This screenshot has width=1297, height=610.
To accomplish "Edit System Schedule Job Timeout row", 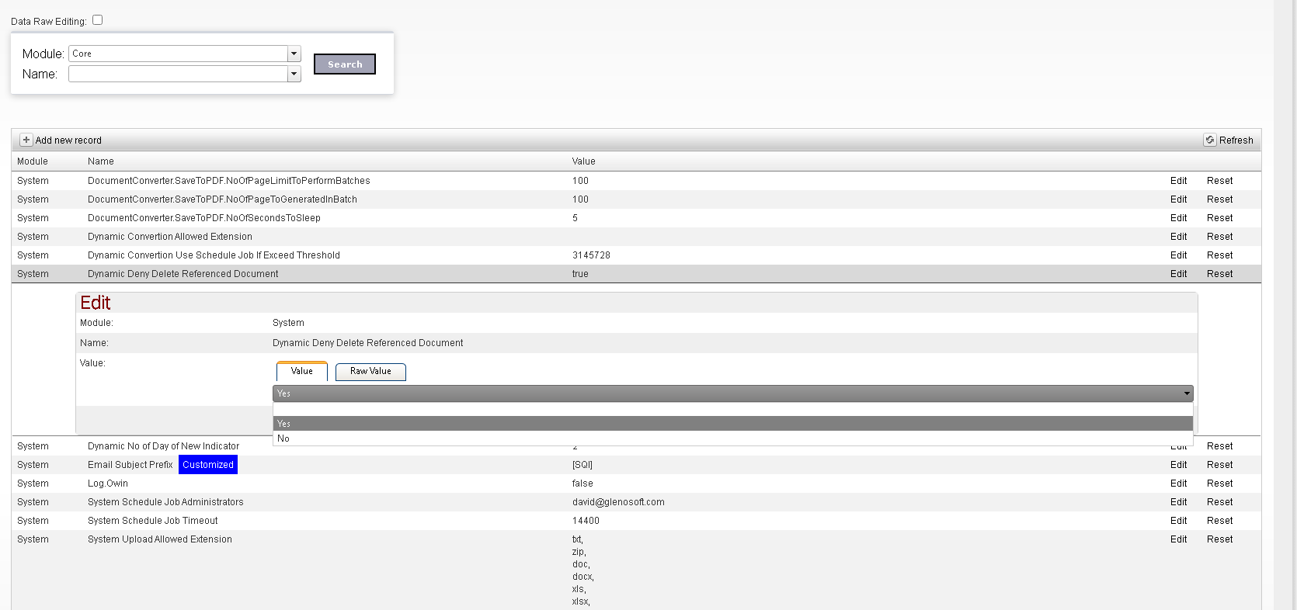I will pos(1178,521).
